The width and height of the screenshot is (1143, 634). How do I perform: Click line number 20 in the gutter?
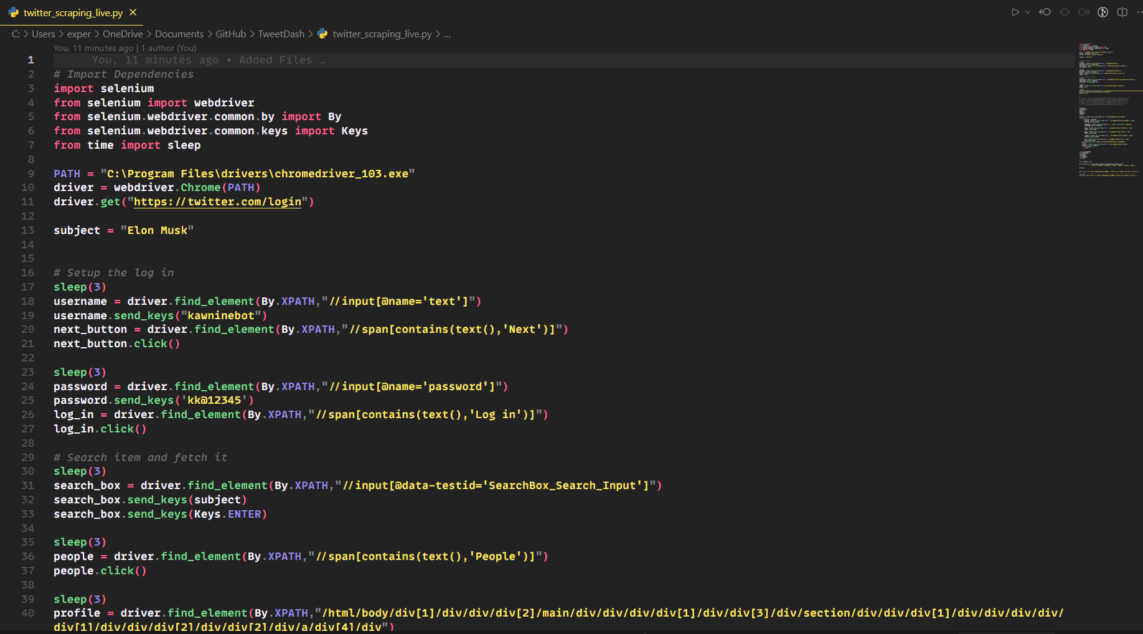27,329
